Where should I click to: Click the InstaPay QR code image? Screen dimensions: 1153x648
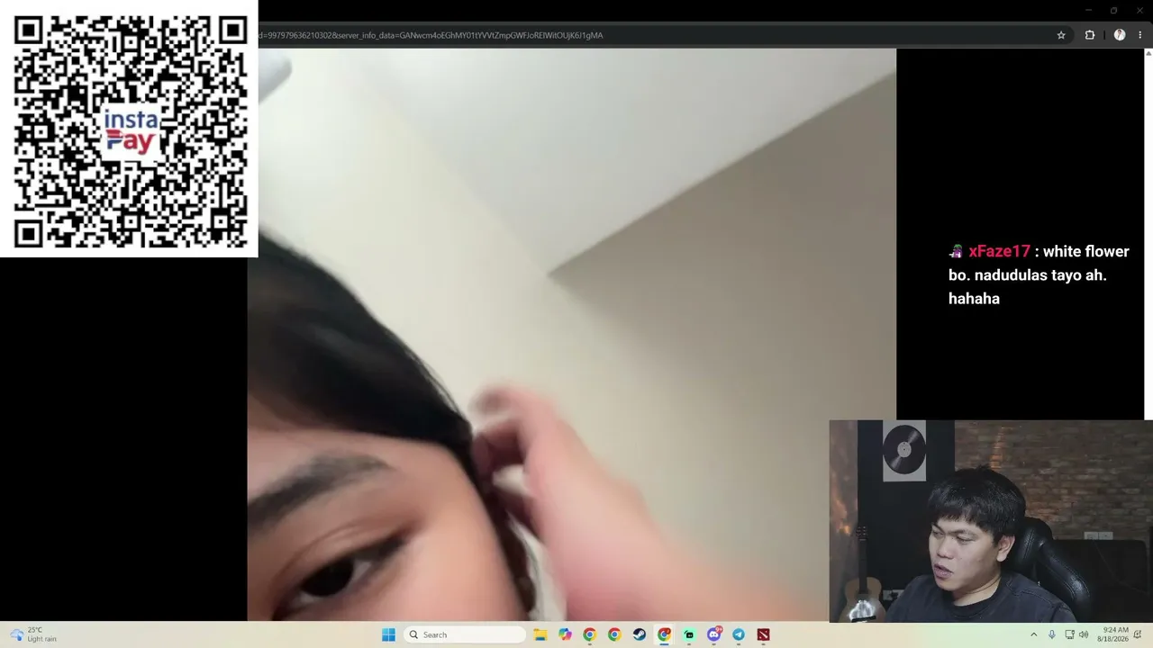click(x=129, y=129)
